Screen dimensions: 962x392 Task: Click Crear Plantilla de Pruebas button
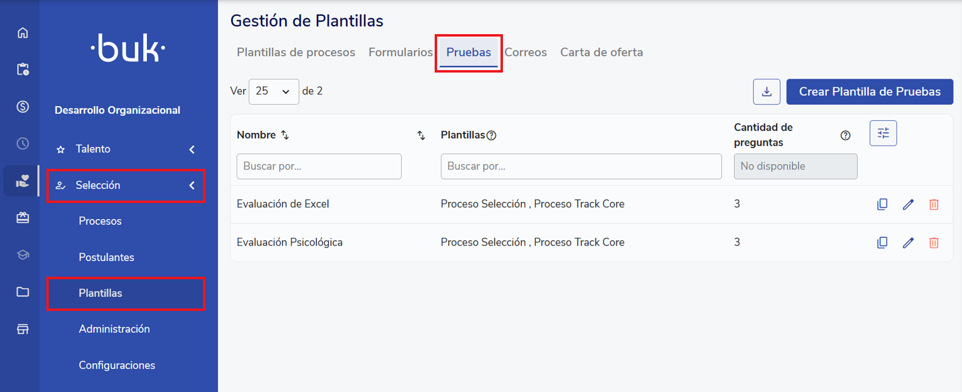coord(869,91)
